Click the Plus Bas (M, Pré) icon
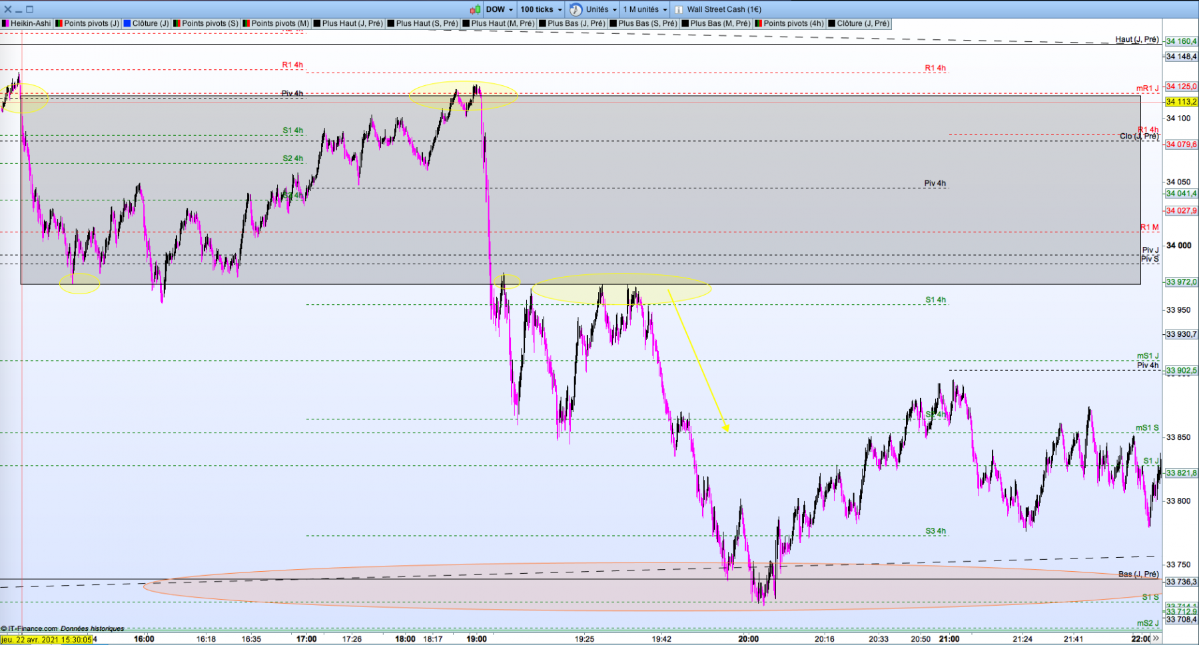Image resolution: width=1199 pixels, height=645 pixels. pos(685,23)
